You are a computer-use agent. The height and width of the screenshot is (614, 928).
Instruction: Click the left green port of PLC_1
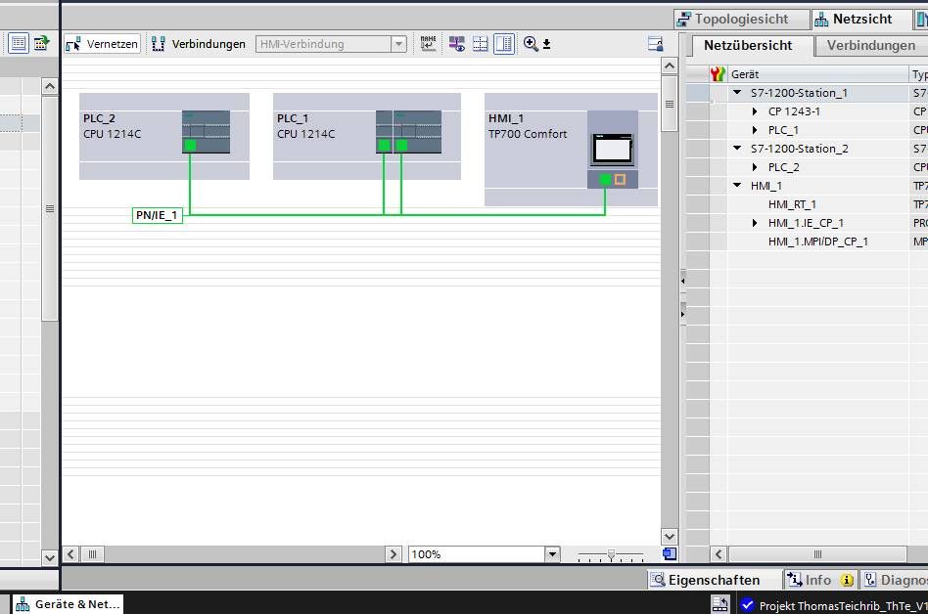(x=384, y=146)
